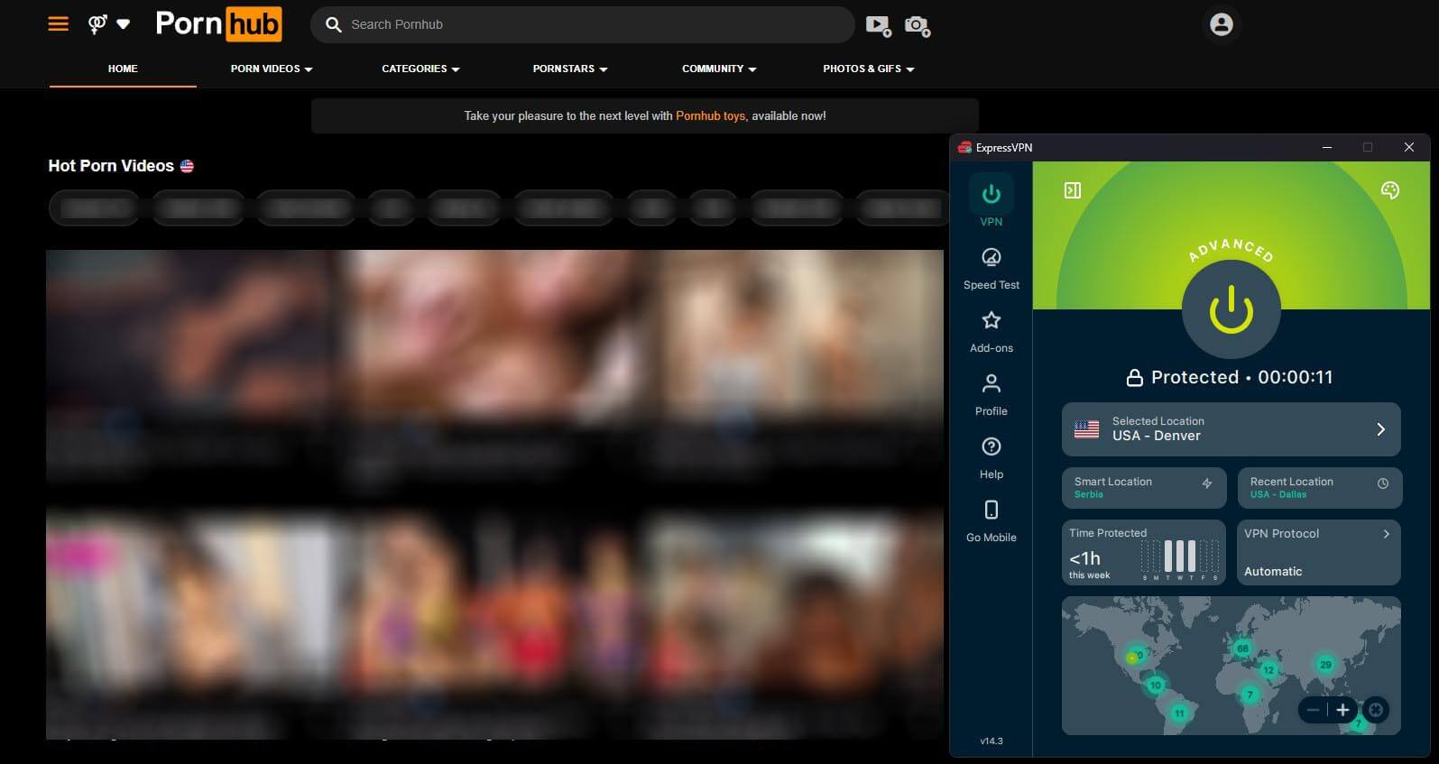Viewport: 1439px width, 764px height.
Task: Click the magnifier icon in the search bar
Action: point(333,25)
